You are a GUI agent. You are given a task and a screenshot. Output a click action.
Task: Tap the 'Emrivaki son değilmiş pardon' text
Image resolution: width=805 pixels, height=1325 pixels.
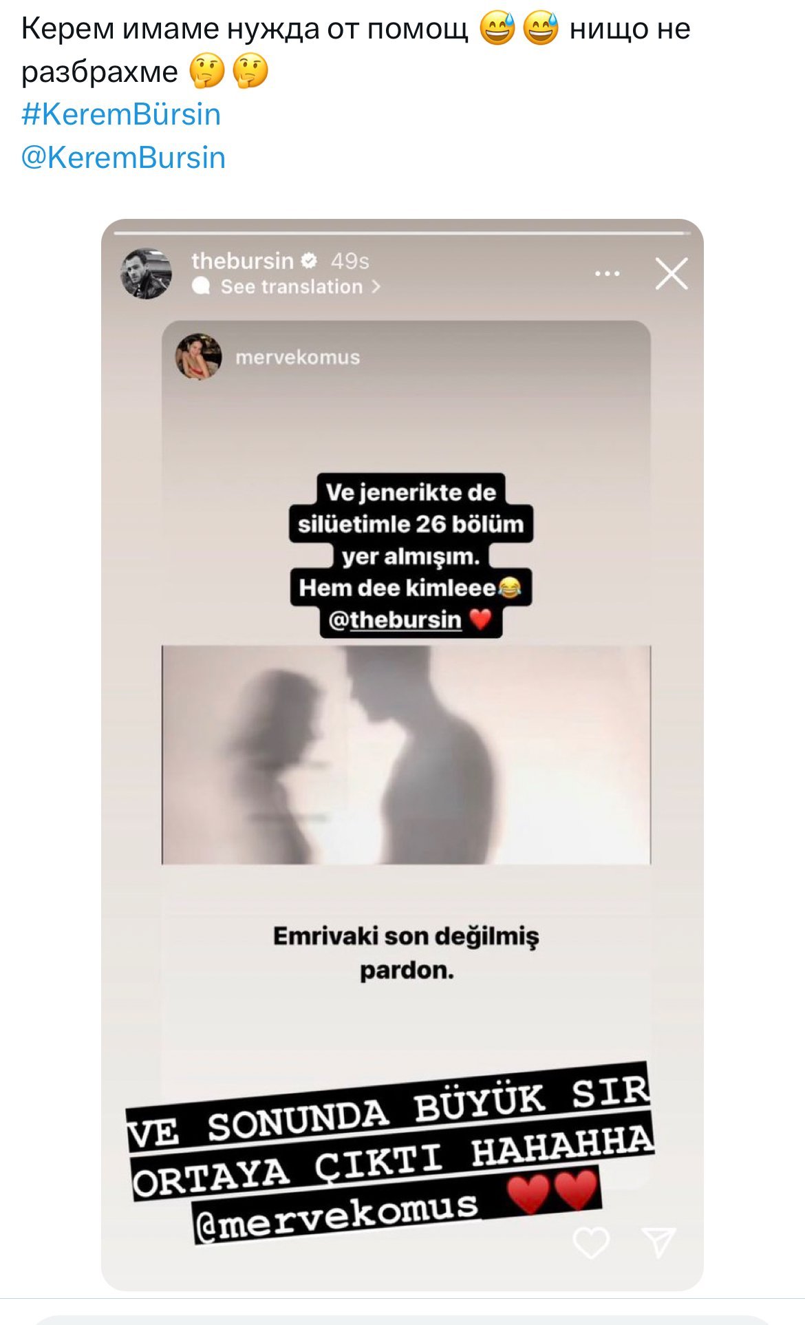pos(406,953)
